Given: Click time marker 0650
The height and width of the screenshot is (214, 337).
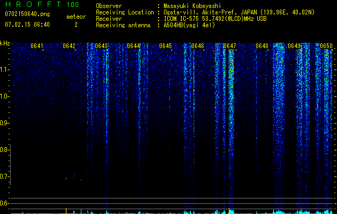Looking at the screenshot, I should pyautogui.click(x=326, y=46).
